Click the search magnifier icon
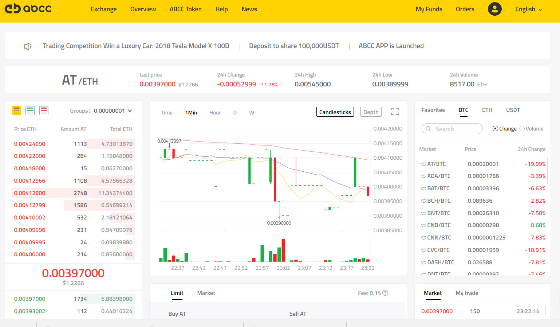This screenshot has width=560, height=327. coord(429,129)
